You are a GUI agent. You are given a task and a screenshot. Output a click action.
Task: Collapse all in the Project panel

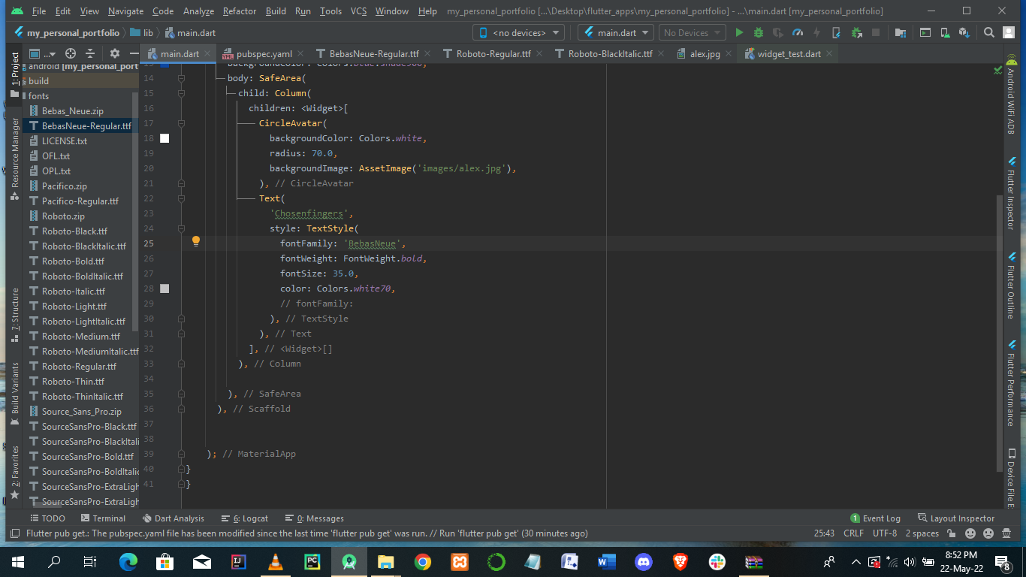click(x=90, y=53)
